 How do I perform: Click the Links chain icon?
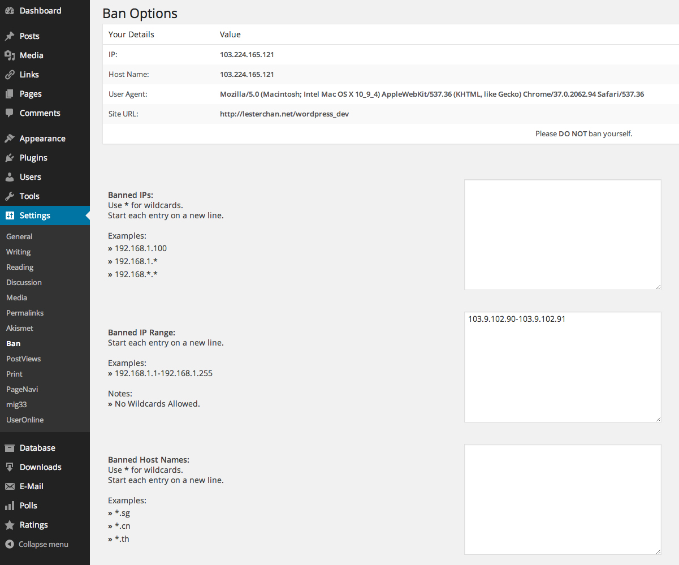click(10, 75)
